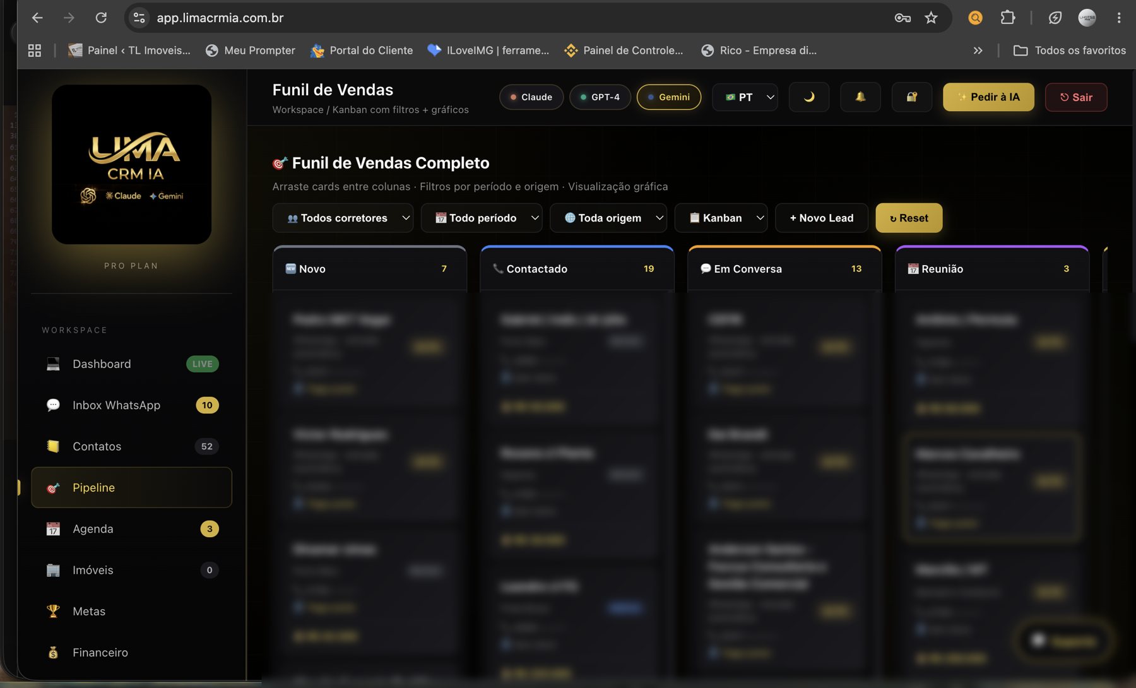Select the Gemini AI model
The width and height of the screenshot is (1136, 688).
[x=669, y=97]
